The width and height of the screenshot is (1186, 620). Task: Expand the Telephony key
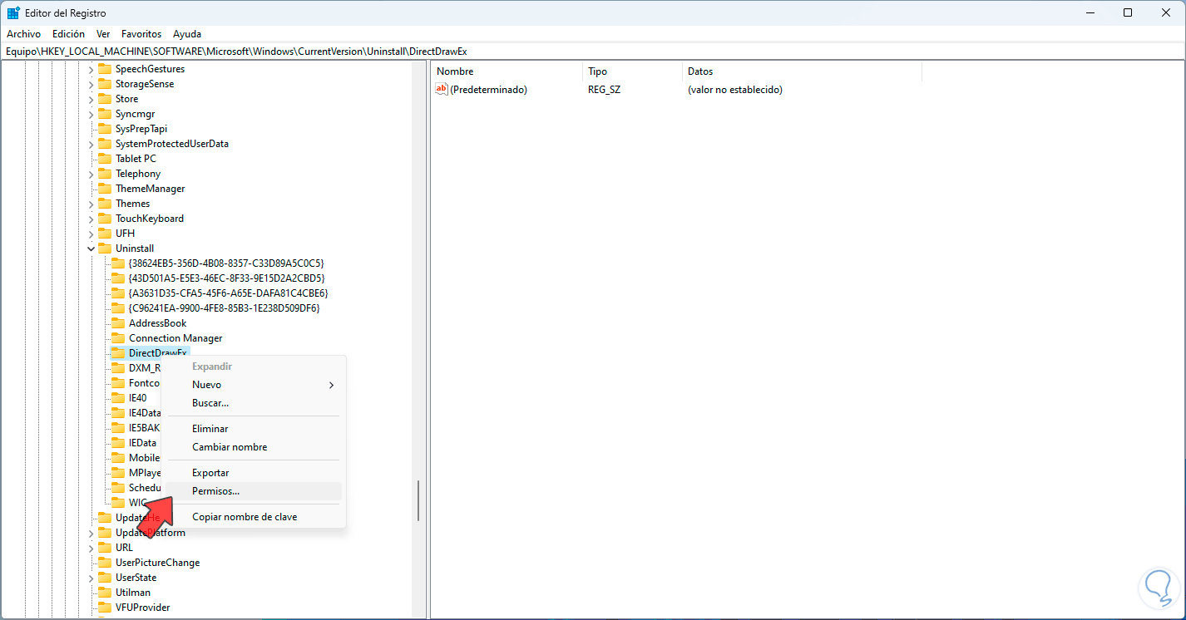[x=91, y=174]
